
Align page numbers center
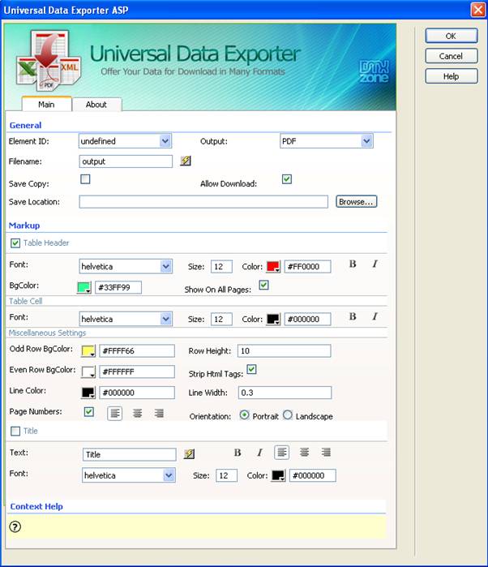[x=137, y=413]
